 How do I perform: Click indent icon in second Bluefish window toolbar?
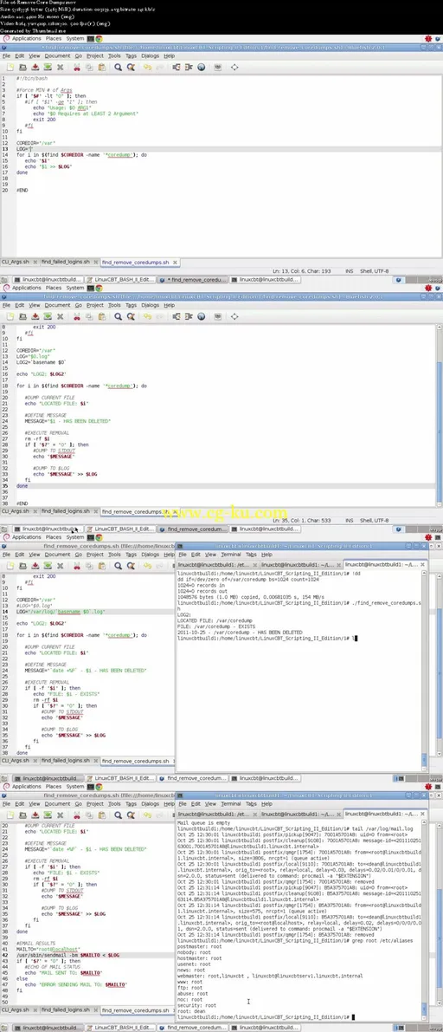point(189,316)
